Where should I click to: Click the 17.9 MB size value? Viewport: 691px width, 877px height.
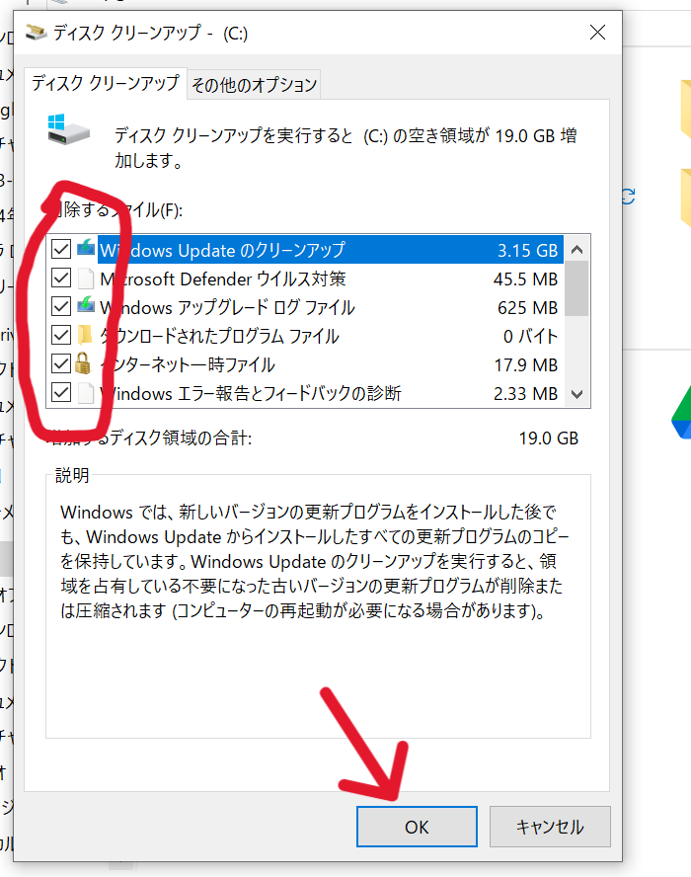(525, 365)
